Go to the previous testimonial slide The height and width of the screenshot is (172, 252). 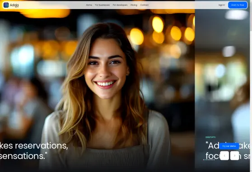coord(224,155)
